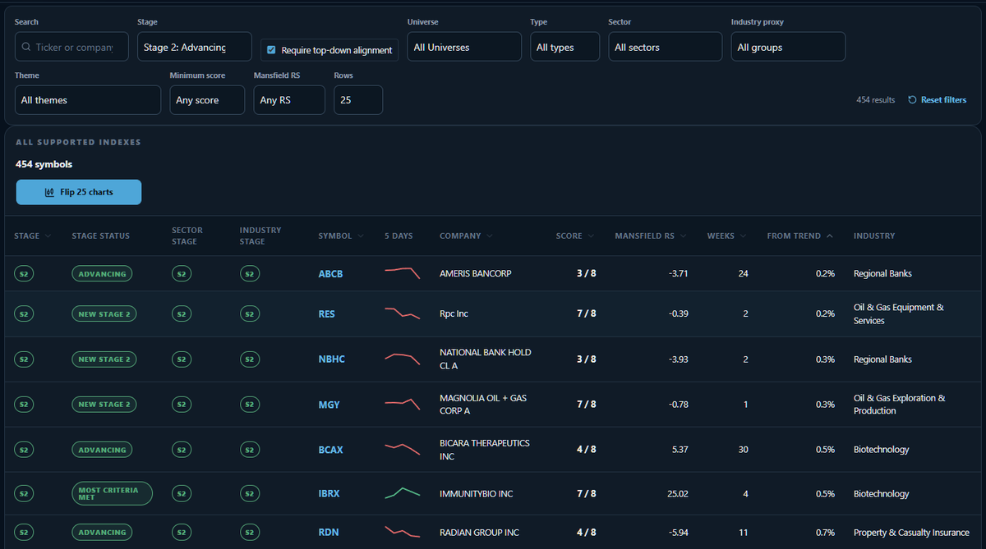
Task: Click the 25.02 Mansfield RS value
Action: point(678,493)
